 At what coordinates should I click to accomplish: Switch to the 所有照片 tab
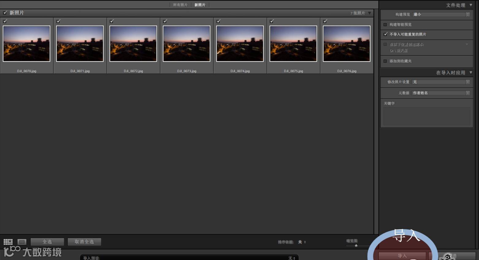click(180, 5)
